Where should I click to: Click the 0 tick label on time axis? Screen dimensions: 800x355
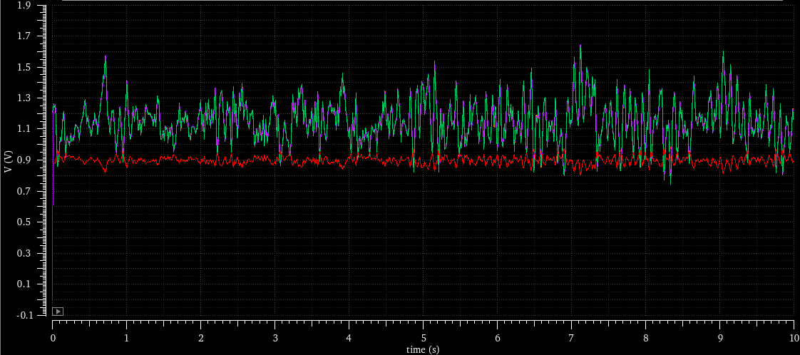pyautogui.click(x=53, y=338)
